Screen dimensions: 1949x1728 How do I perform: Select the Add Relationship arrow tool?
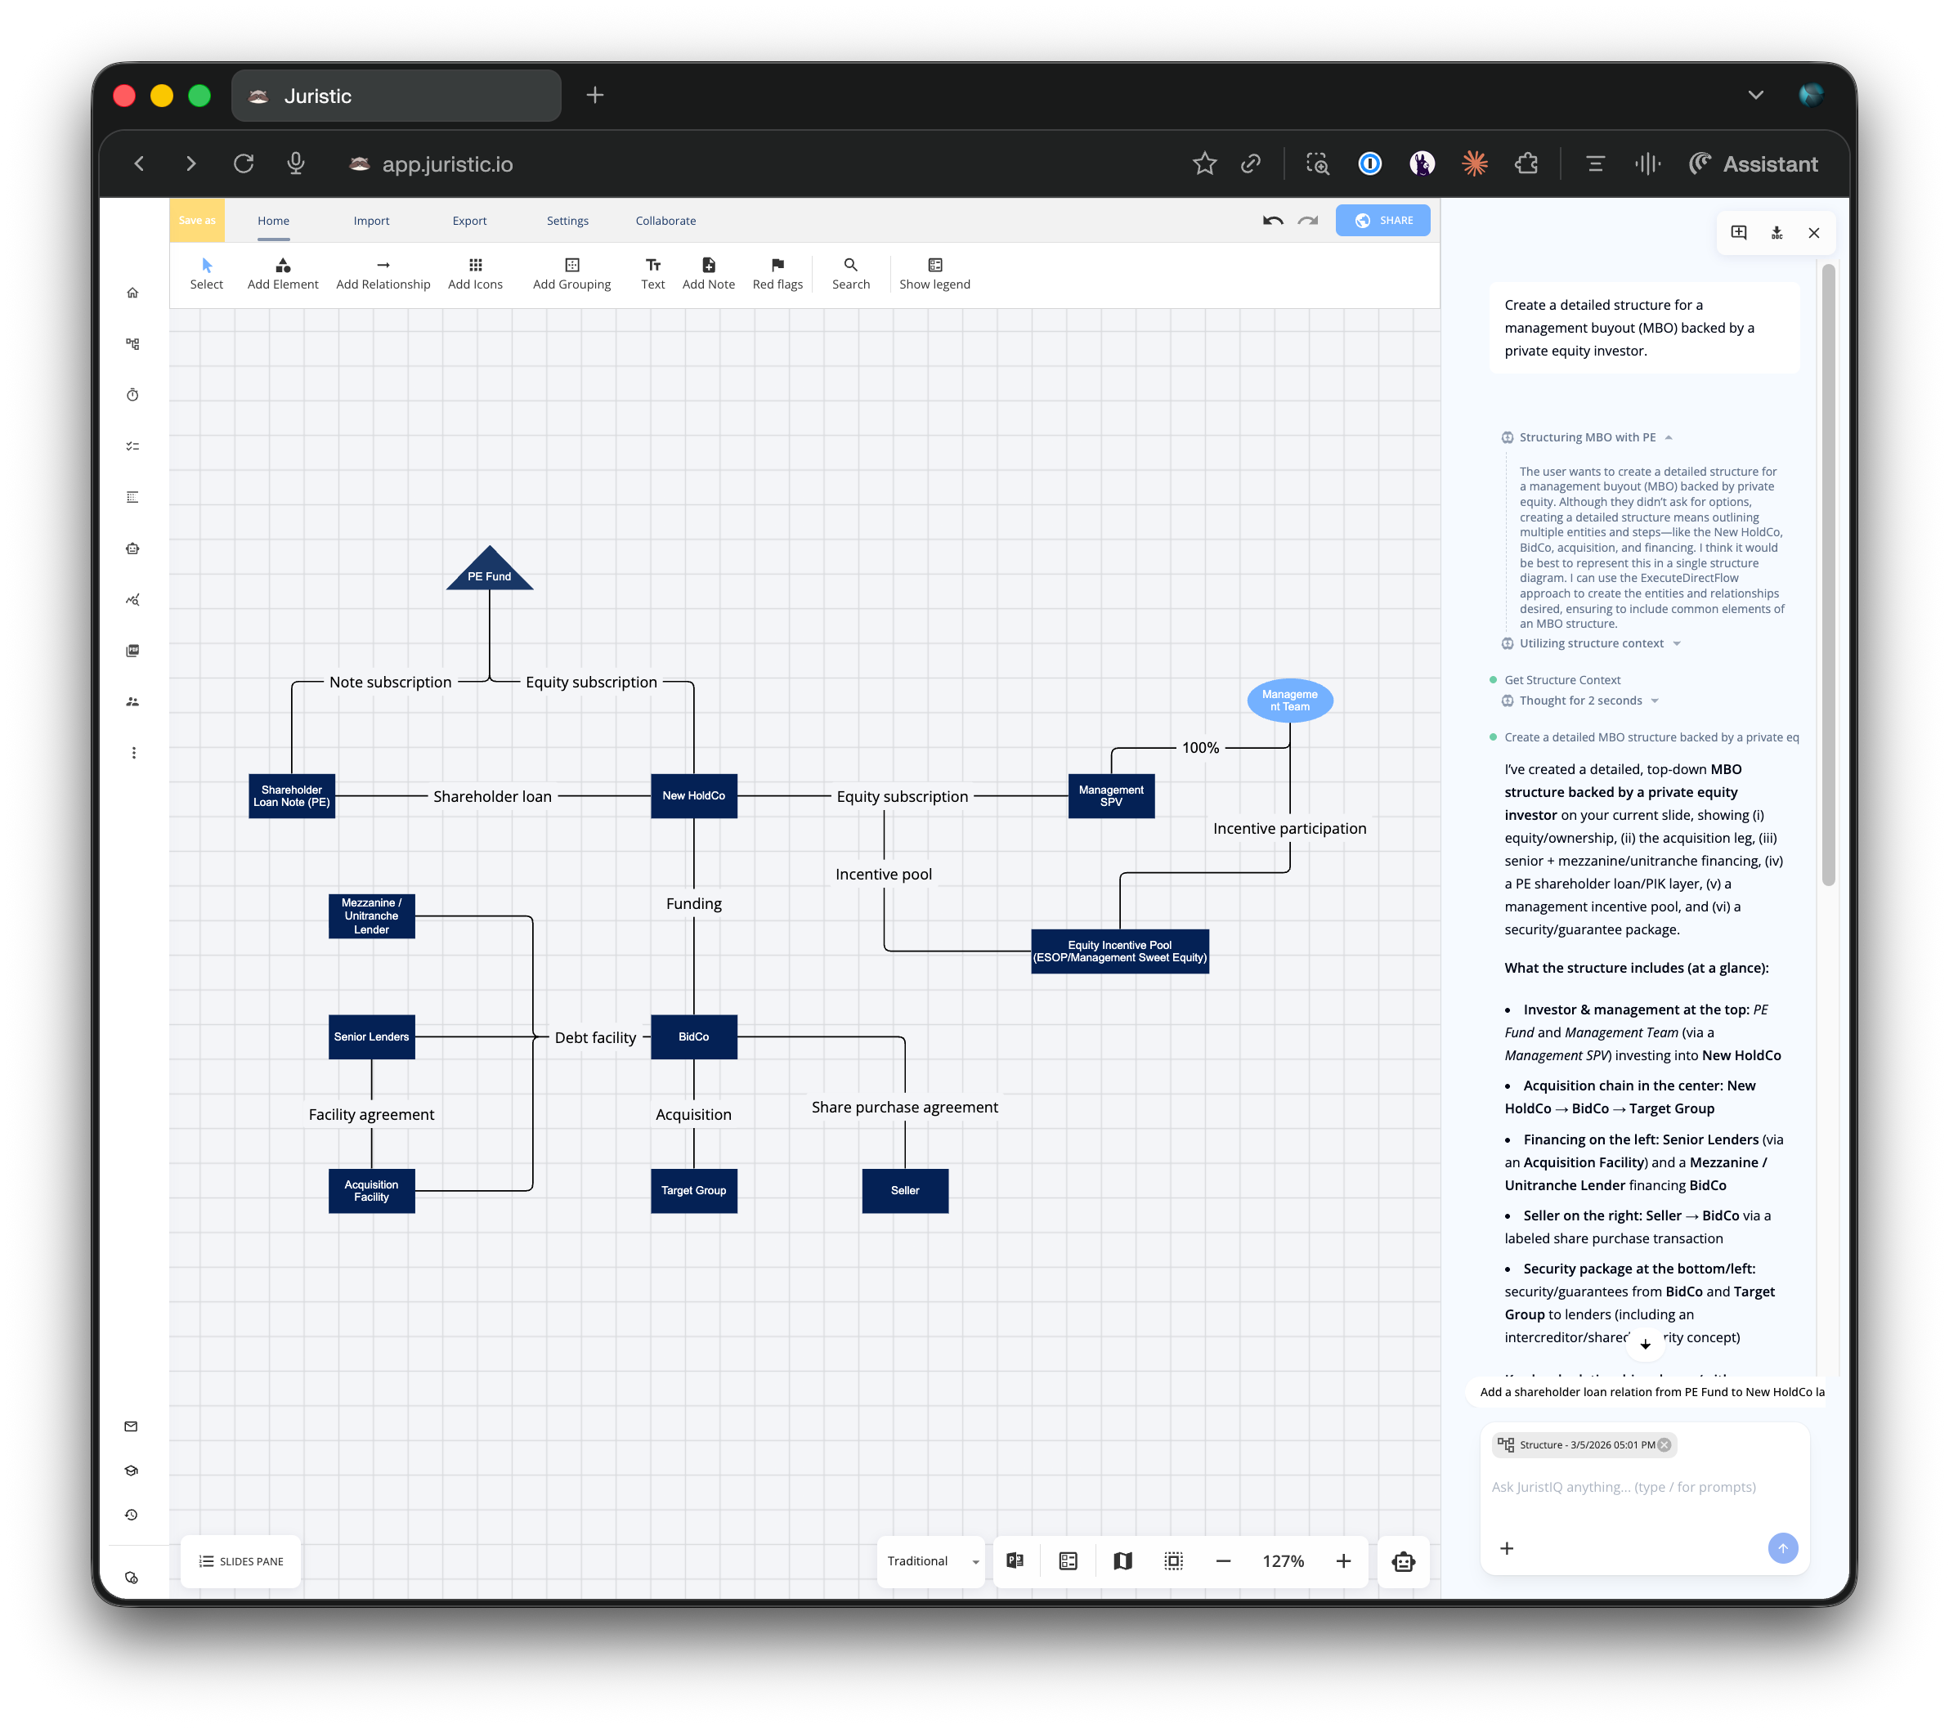pyautogui.click(x=383, y=265)
